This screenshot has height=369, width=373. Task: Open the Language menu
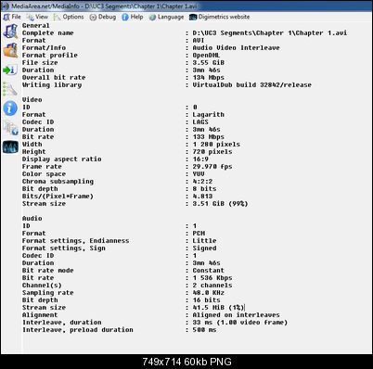pos(166,17)
